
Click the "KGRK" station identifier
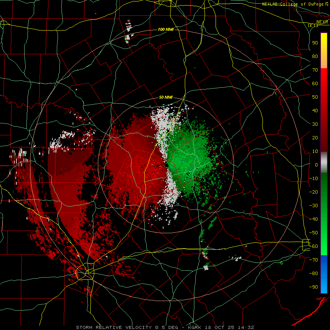click(195, 327)
